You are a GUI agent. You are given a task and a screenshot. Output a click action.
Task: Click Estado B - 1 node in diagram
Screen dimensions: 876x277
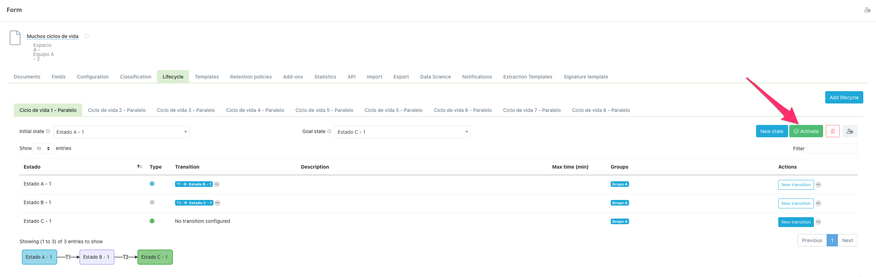coord(97,257)
